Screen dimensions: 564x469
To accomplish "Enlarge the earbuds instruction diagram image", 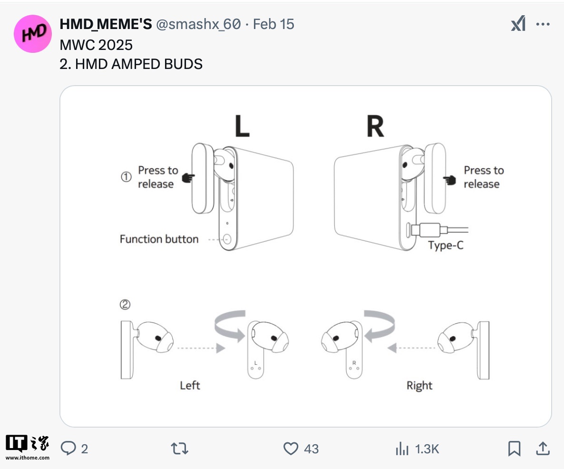I will pos(305,256).
